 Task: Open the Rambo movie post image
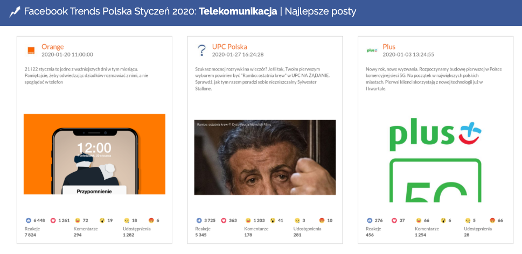[265, 157]
